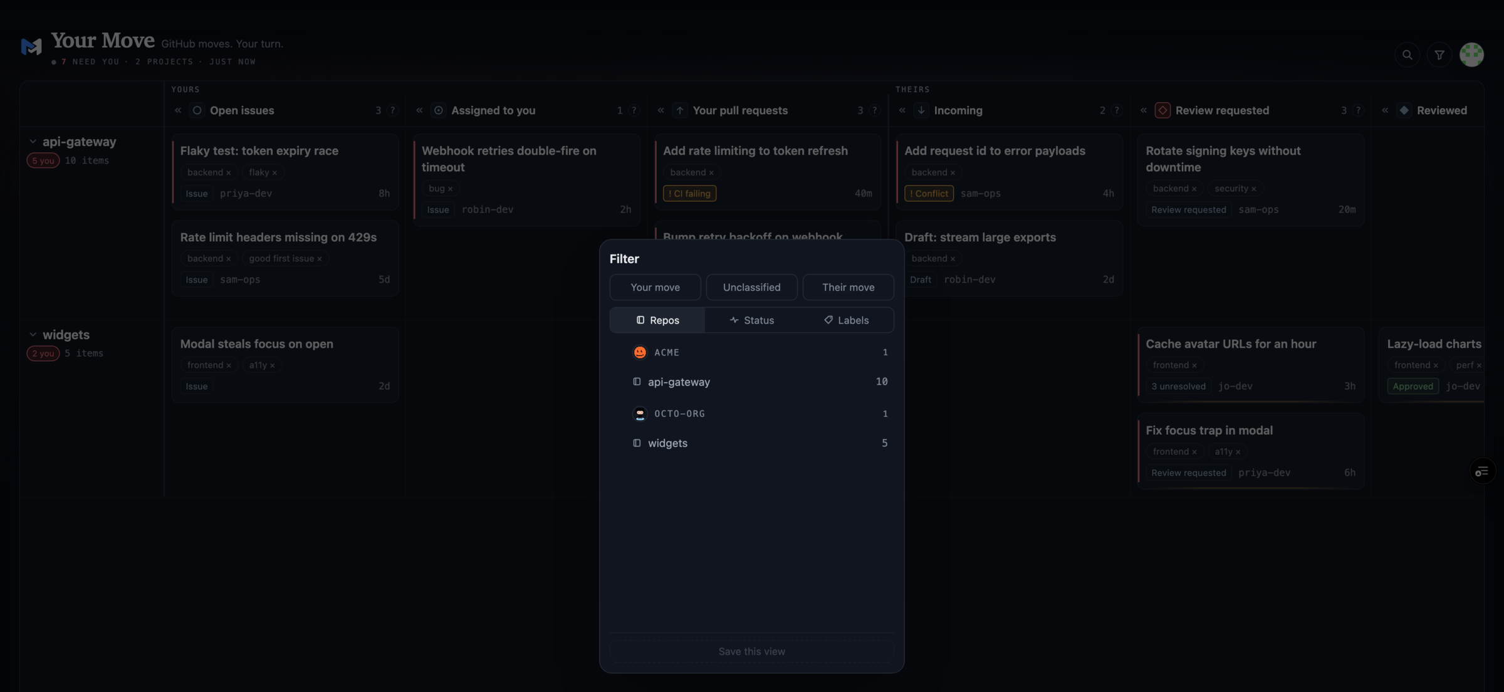This screenshot has width=1504, height=692.
Task: Click the CI failing status badge
Action: (689, 194)
